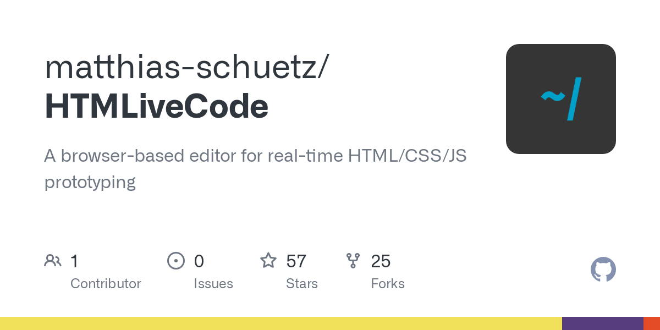Click the star icon
Image resolution: width=660 pixels, height=330 pixels.
click(268, 260)
